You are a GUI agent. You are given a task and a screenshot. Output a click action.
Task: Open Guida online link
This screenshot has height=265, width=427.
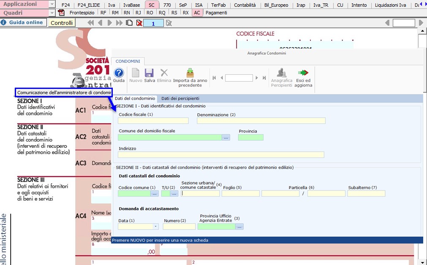[26, 22]
